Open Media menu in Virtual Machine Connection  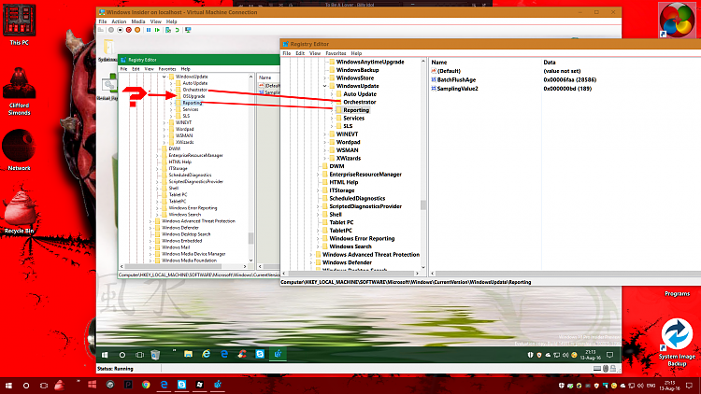tap(137, 21)
